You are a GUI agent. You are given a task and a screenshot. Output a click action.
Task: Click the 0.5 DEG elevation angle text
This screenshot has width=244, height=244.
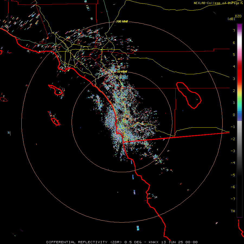pos(133,242)
